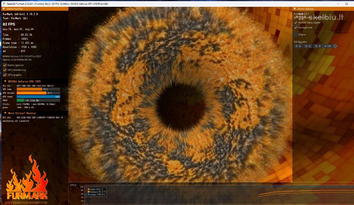
Task: Click the build date text under the logo
Action: pyautogui.click(x=26, y=203)
